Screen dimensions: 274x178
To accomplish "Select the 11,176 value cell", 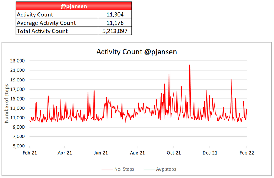I will click(x=115, y=23).
